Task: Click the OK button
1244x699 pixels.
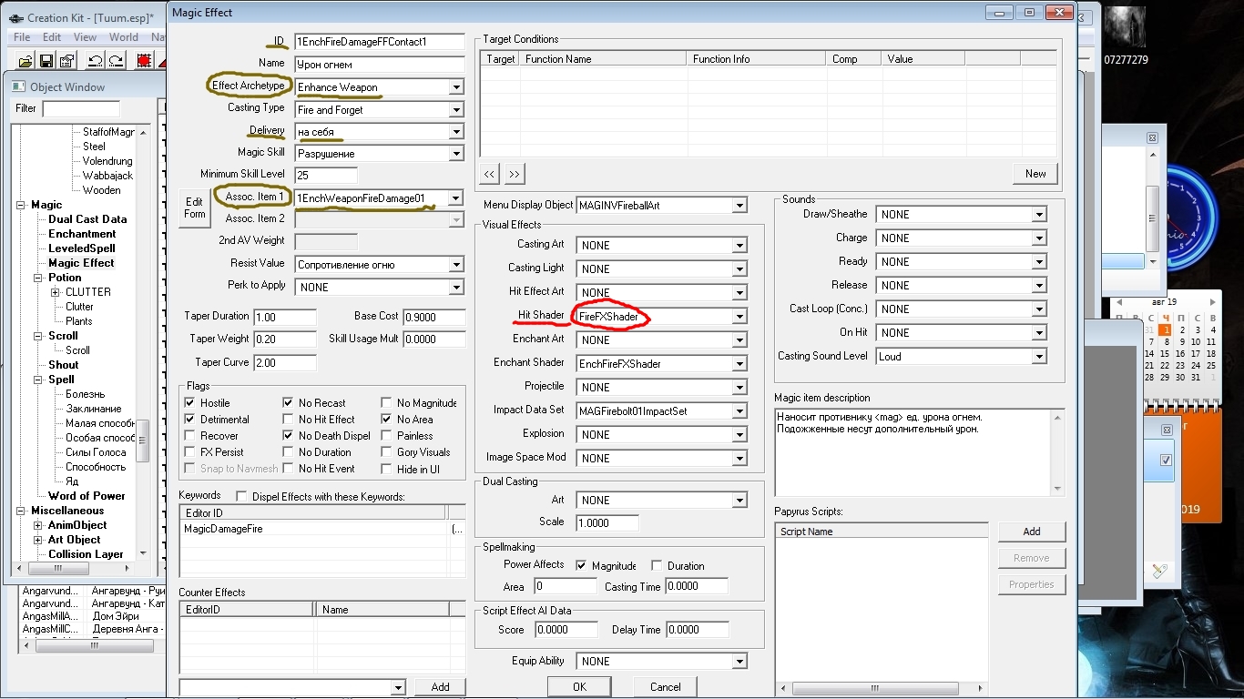Action: 579,686
